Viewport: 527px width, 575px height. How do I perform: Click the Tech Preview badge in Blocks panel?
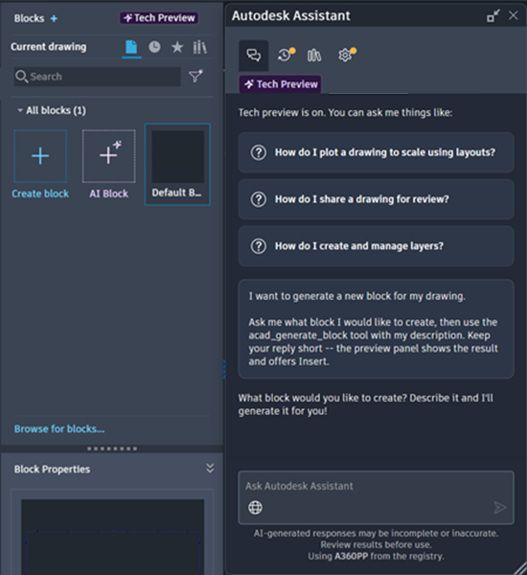[159, 17]
